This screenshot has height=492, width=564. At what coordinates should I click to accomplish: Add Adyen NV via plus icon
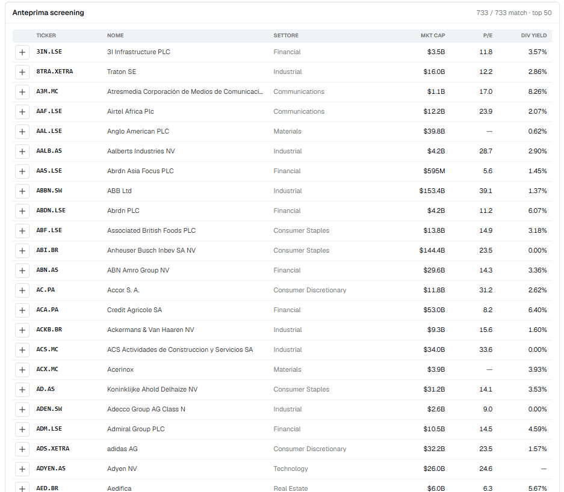coord(22,469)
